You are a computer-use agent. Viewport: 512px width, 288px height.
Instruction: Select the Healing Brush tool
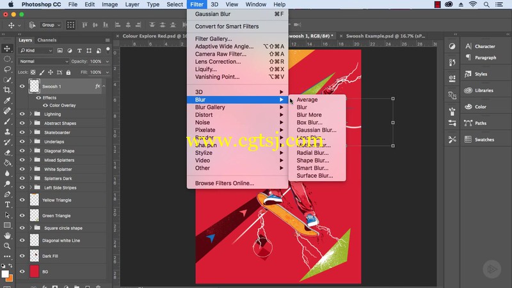pyautogui.click(x=7, y=111)
